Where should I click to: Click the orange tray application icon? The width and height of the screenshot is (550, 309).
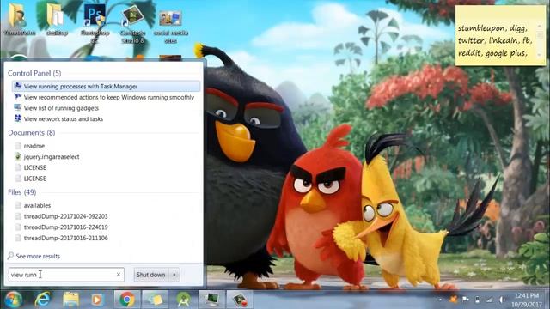click(453, 300)
